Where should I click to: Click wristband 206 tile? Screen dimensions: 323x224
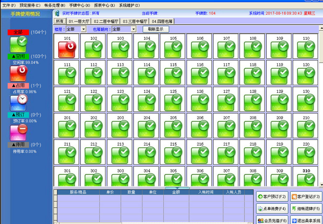(199, 126)
